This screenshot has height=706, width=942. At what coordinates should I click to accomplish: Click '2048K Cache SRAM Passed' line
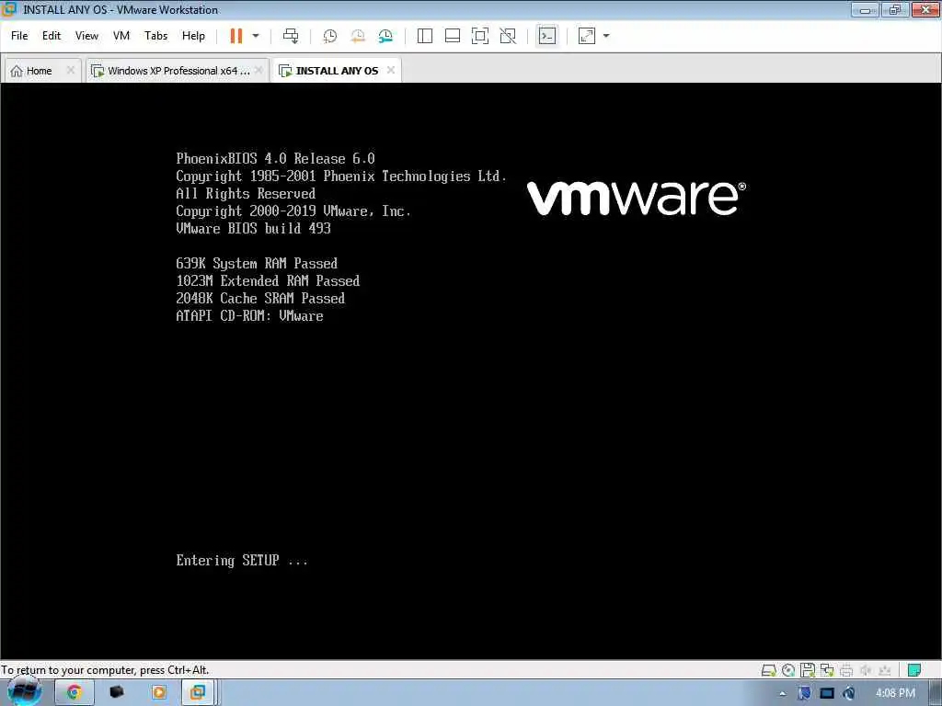pyautogui.click(x=260, y=299)
